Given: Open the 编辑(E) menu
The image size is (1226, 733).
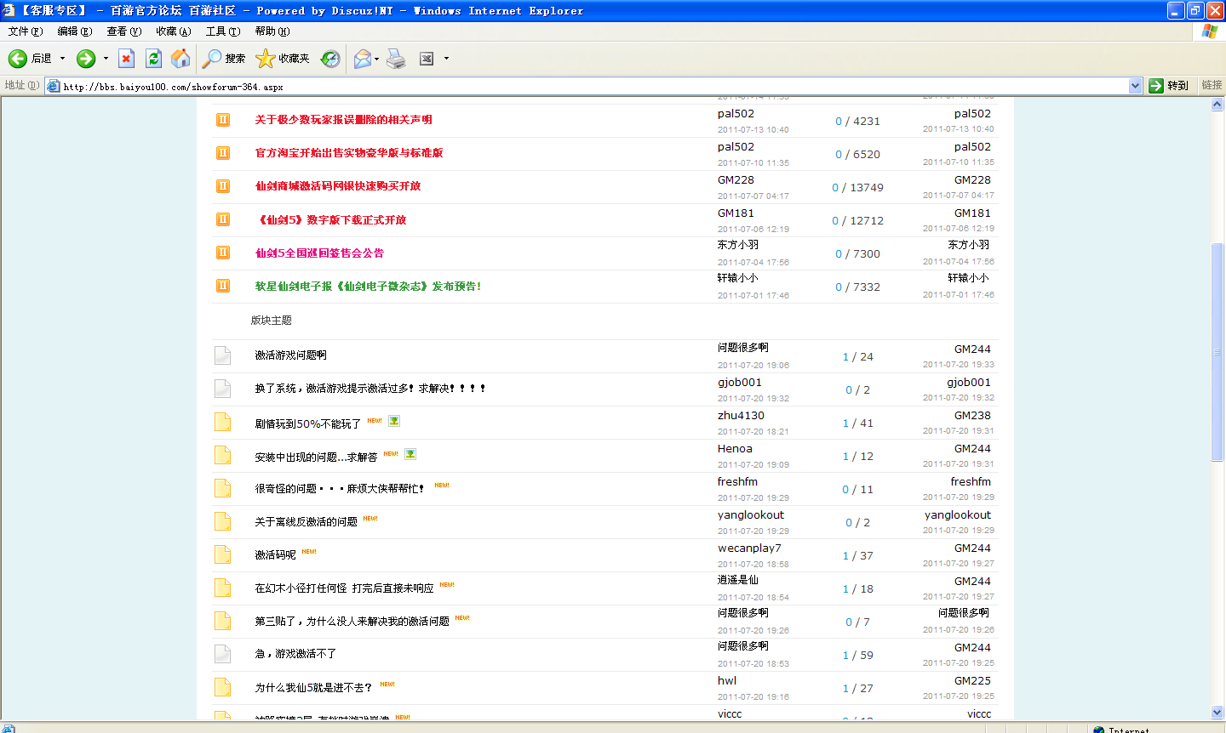Looking at the screenshot, I should (75, 31).
